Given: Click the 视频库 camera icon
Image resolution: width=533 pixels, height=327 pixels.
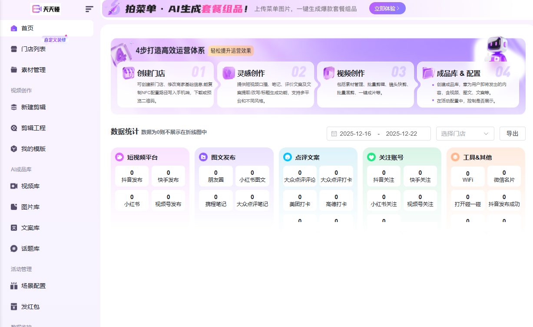Looking at the screenshot, I should point(14,186).
